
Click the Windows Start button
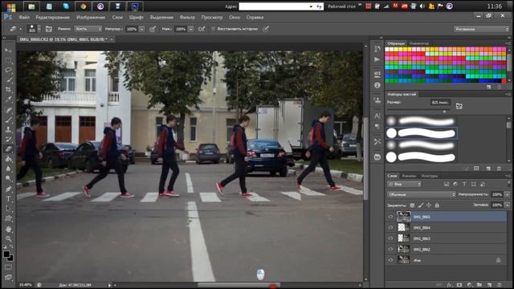coord(10,6)
